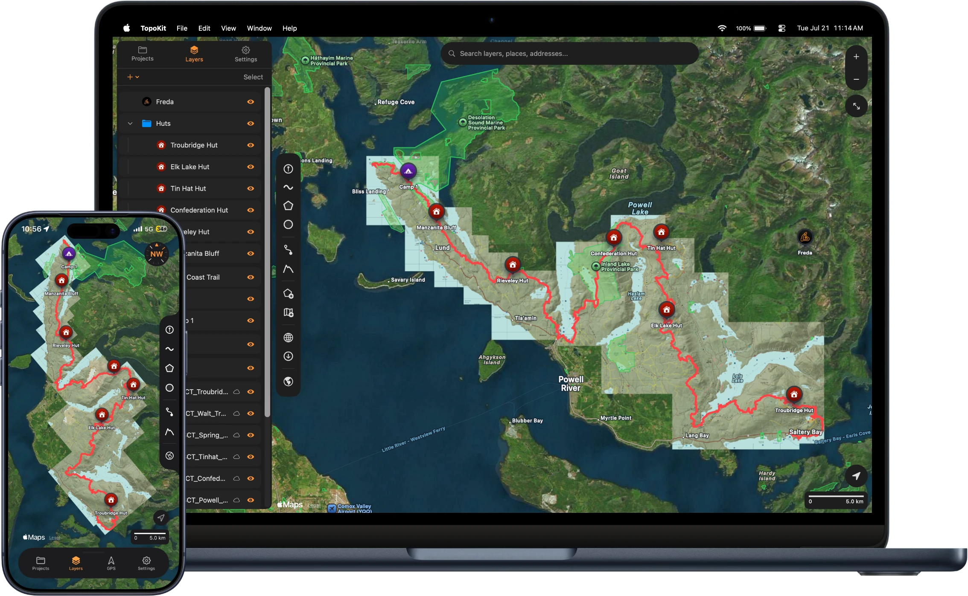Tap the waypoint pin tool on iPhone toolbar
968x596 pixels.
[169, 330]
